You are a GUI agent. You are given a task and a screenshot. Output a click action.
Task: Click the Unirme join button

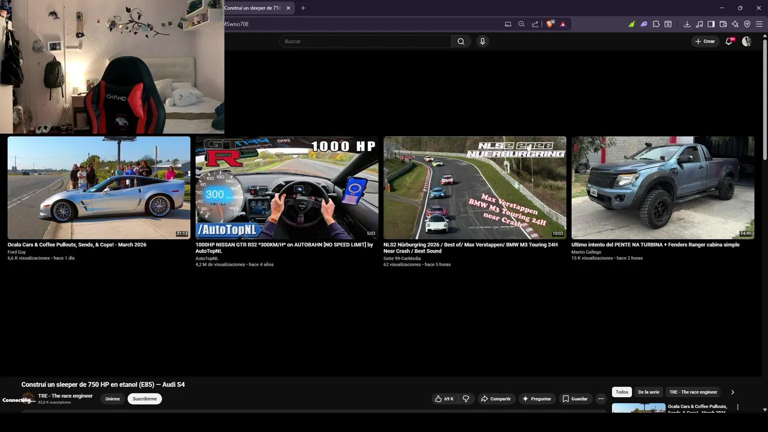pos(112,399)
